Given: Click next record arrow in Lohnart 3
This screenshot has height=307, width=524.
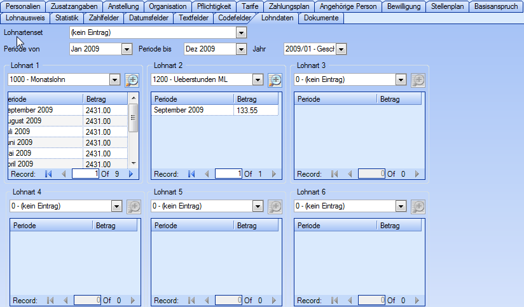Looking at the screenshot, I should pyautogui.click(x=417, y=174).
